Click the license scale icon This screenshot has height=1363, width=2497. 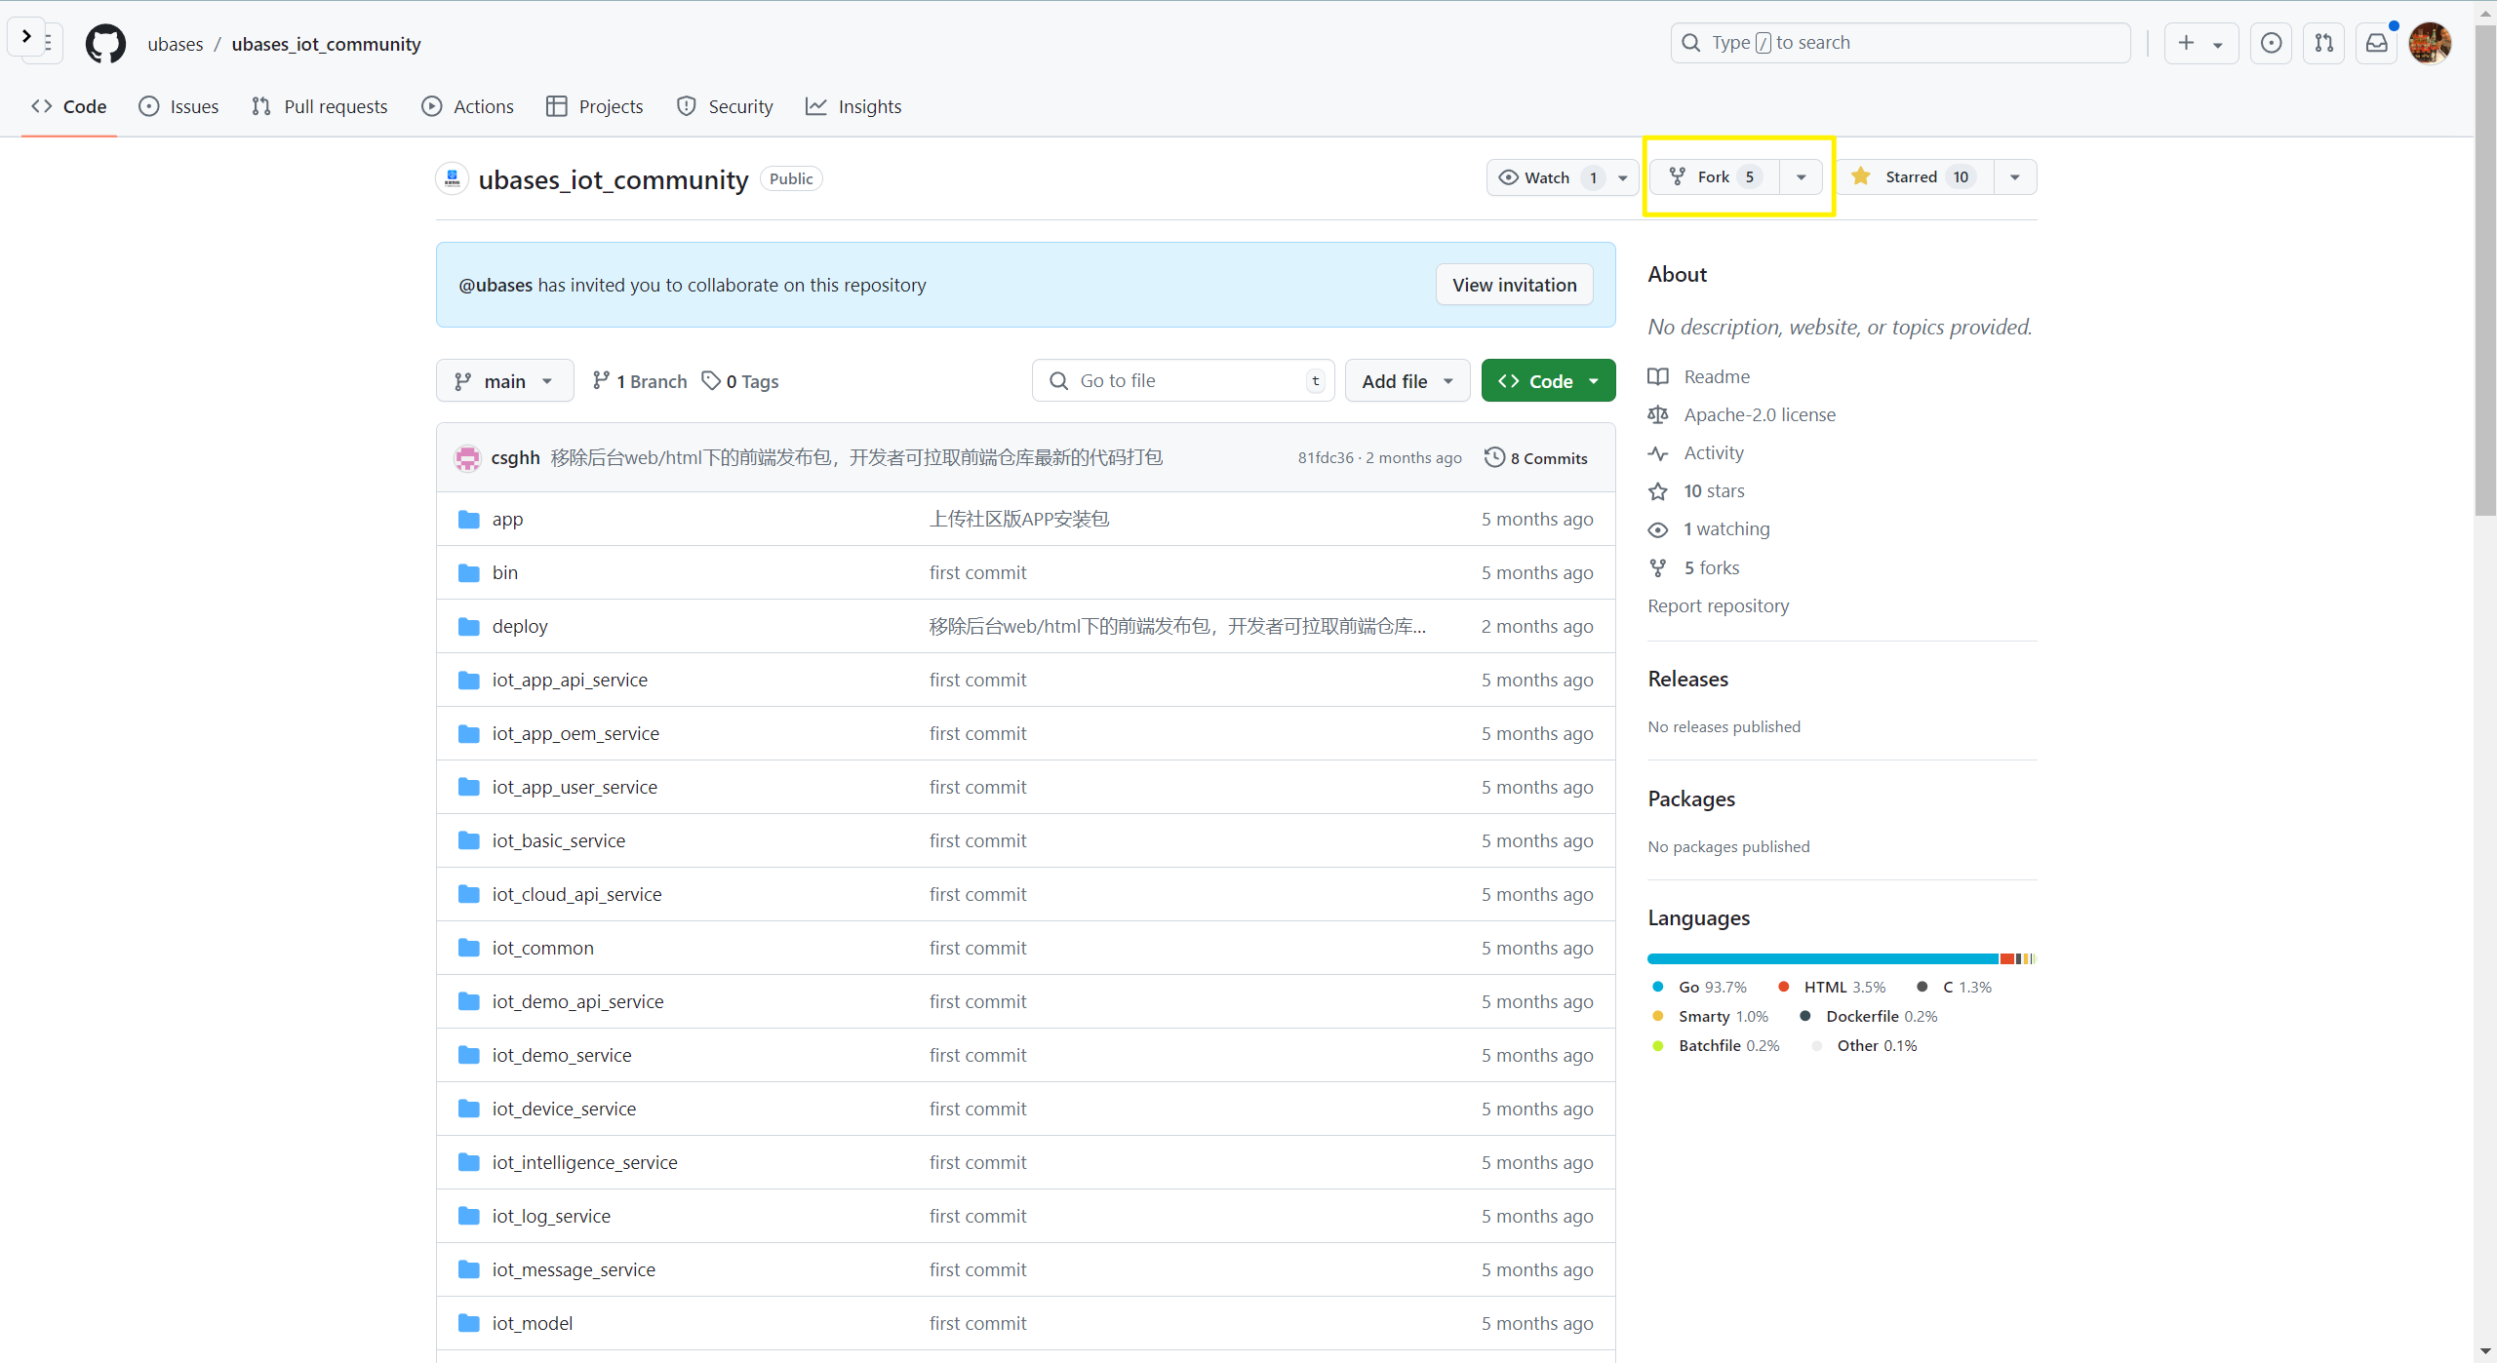tap(1658, 414)
